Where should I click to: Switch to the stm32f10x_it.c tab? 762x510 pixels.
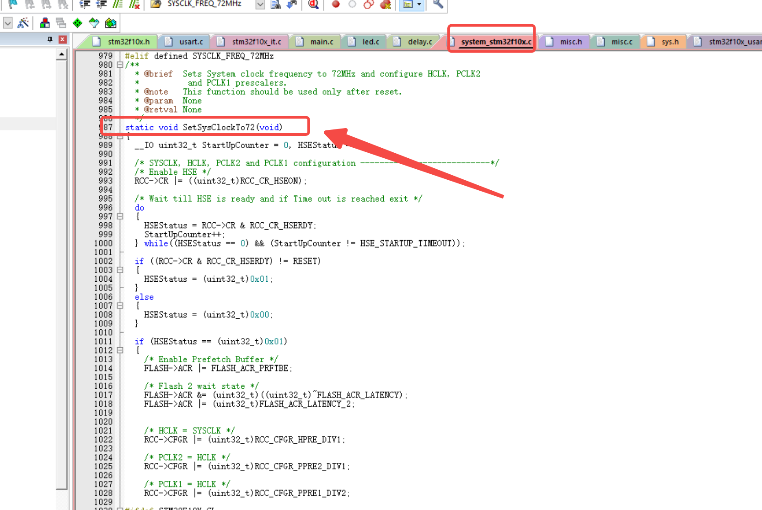click(250, 42)
